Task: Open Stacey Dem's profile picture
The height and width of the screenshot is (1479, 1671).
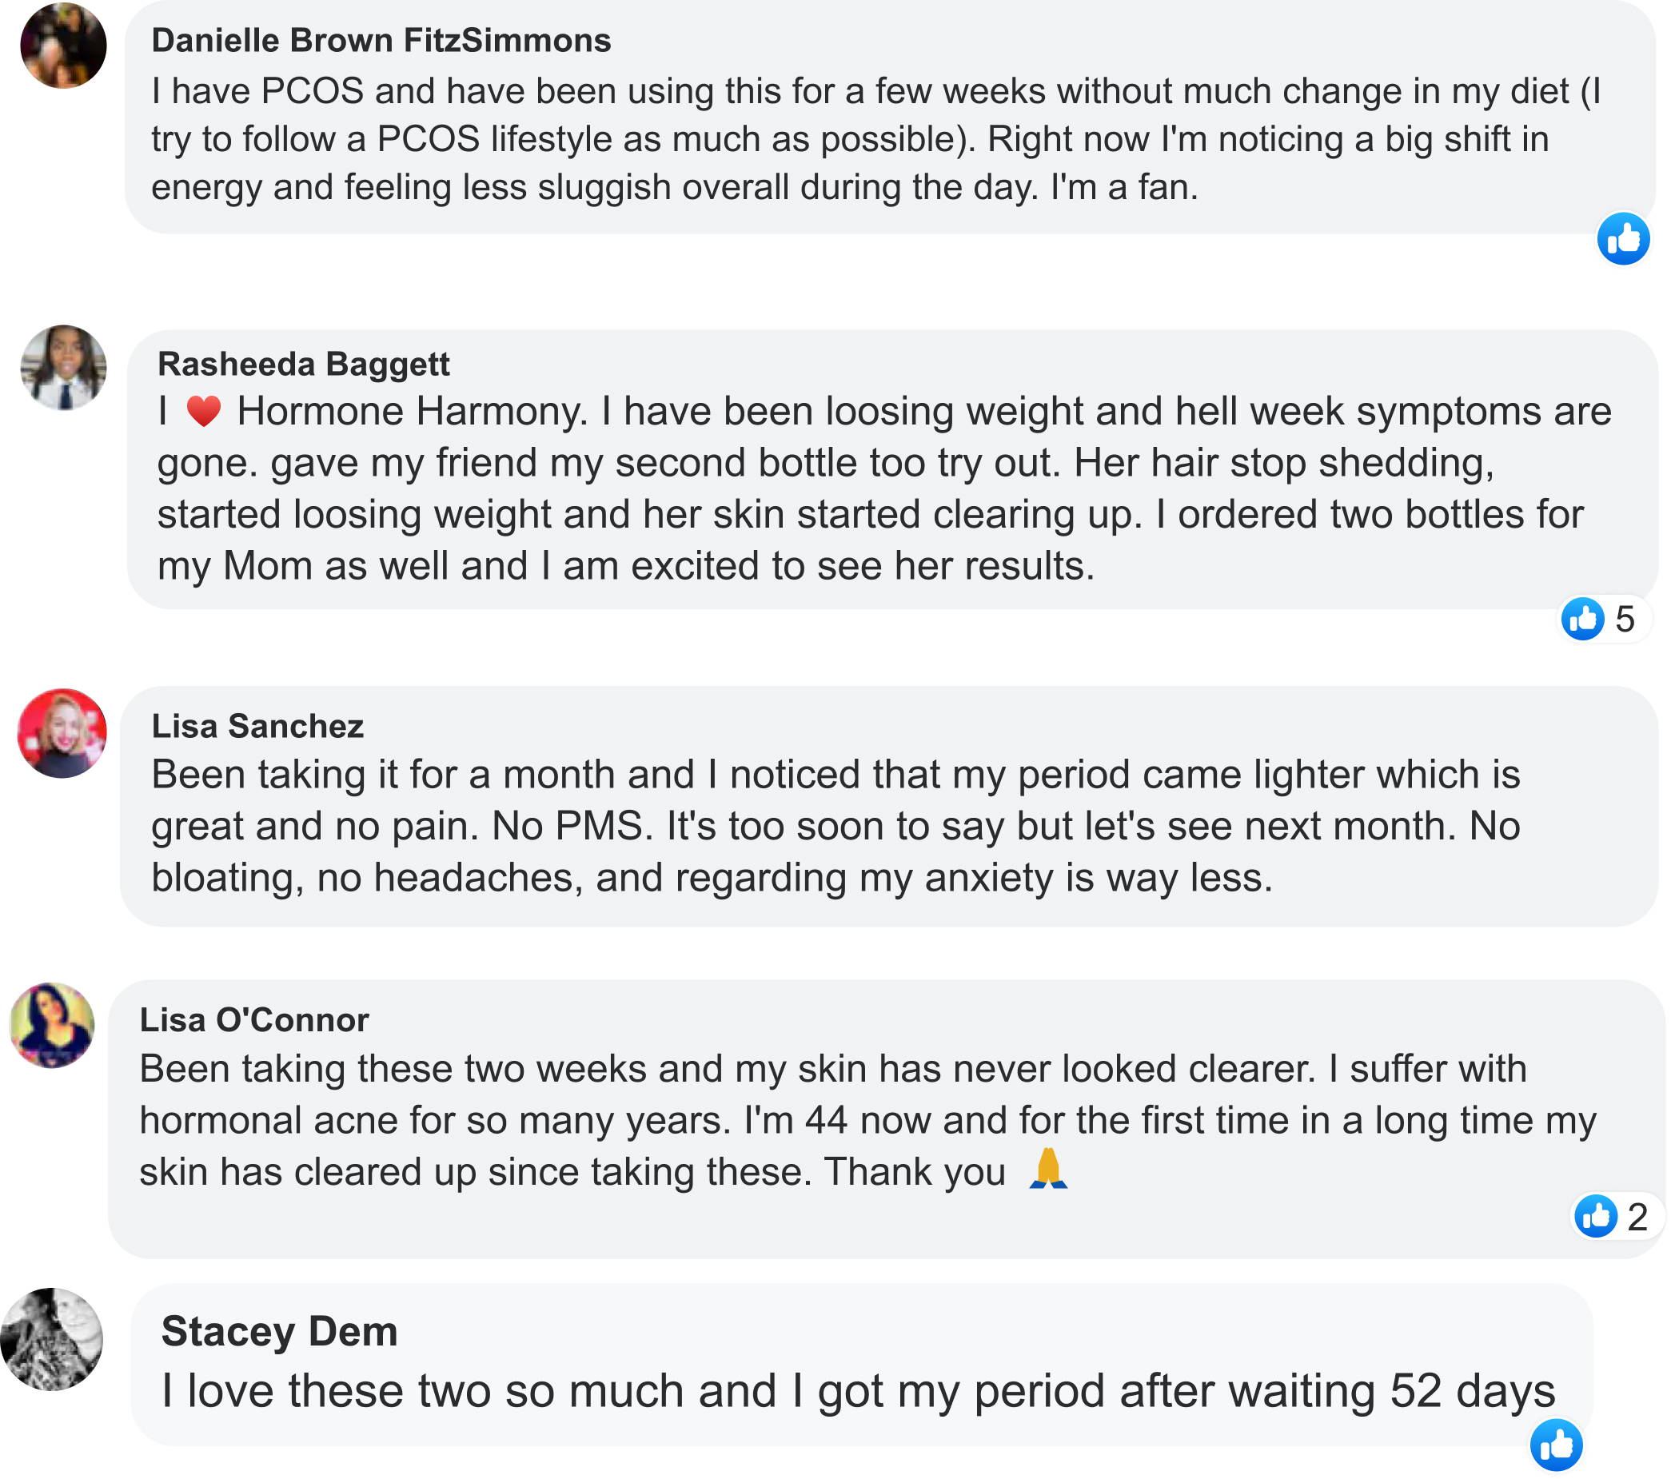Action: point(51,1339)
